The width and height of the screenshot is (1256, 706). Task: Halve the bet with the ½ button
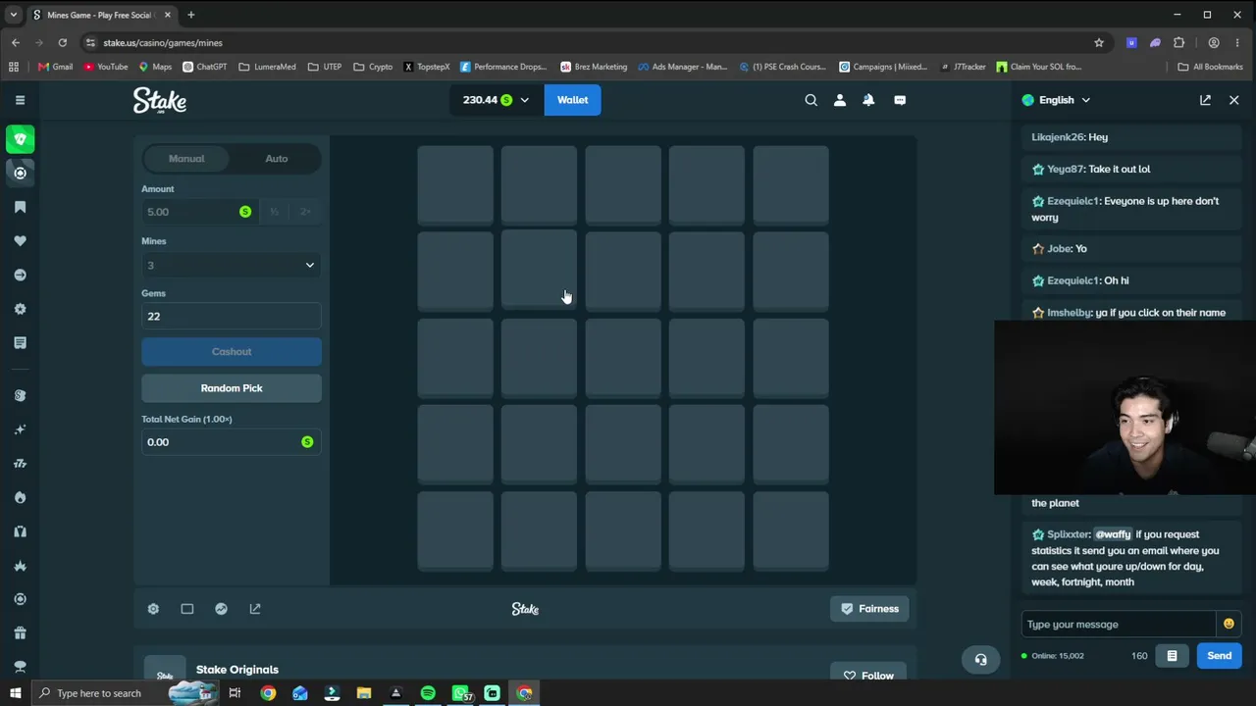275,212
